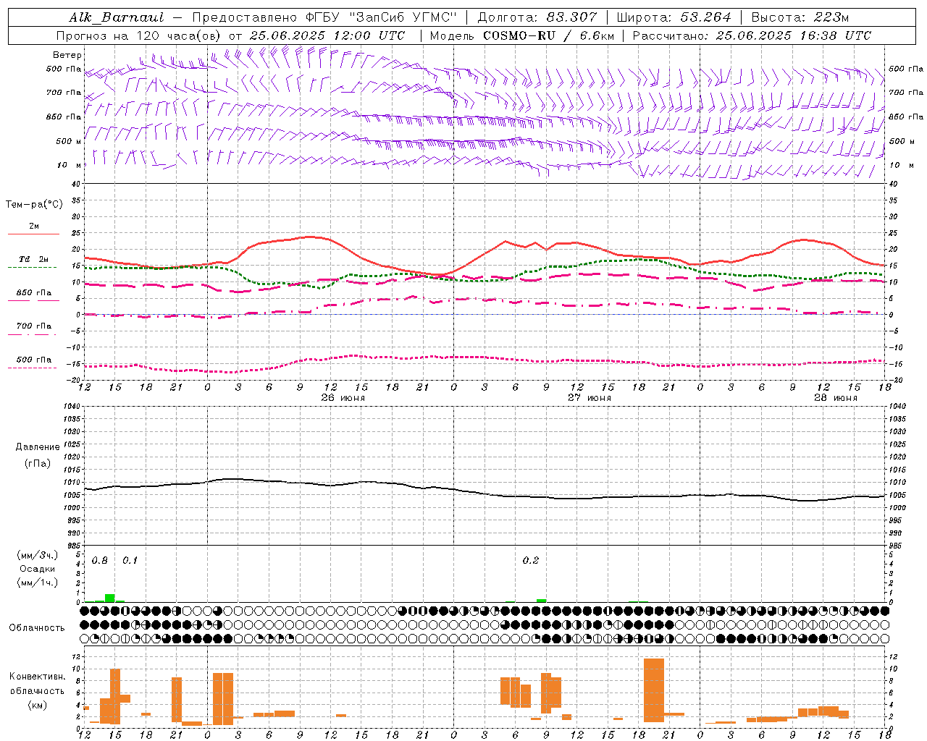Click the Ветер panel label
The width and height of the screenshot is (927, 741).
pos(67,55)
